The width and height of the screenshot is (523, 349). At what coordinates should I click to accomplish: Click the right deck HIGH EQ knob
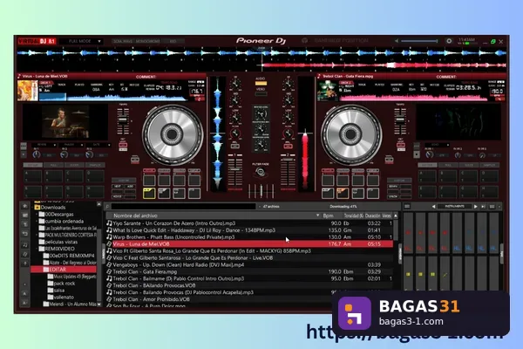tap(288, 84)
